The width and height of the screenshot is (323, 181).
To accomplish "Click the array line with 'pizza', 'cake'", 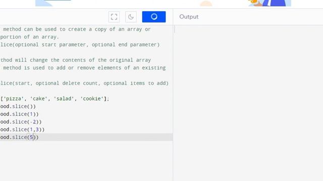I will click(55, 99).
